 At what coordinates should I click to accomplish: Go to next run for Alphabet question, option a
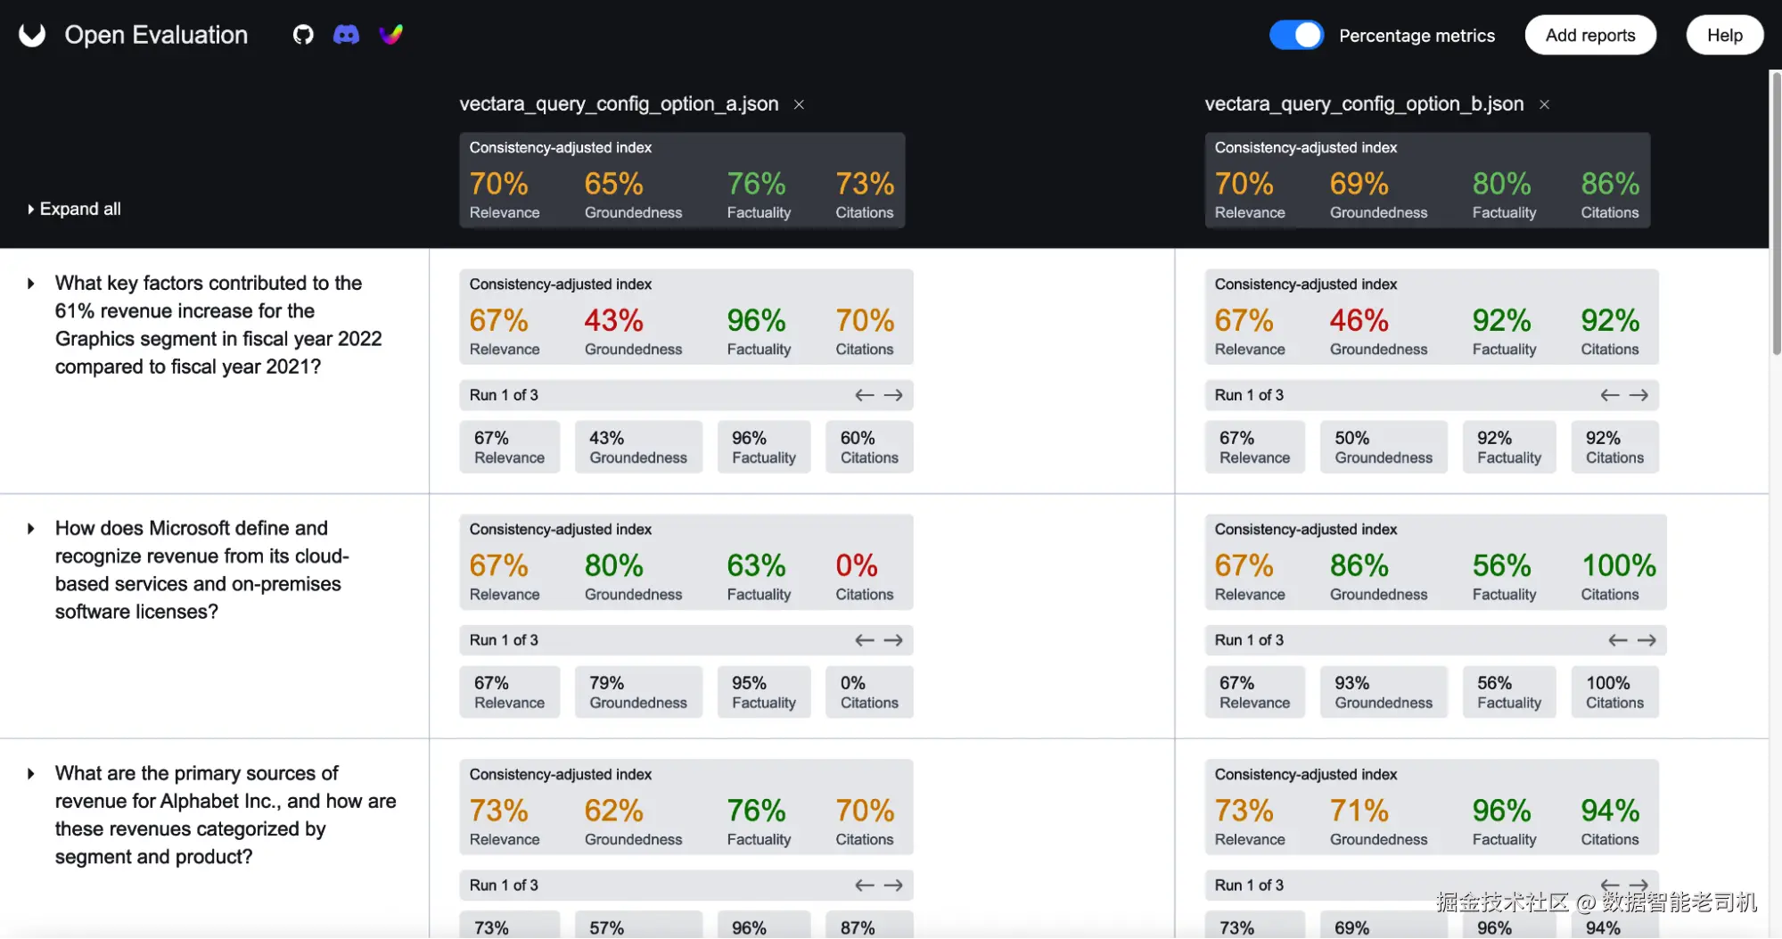coord(893,885)
